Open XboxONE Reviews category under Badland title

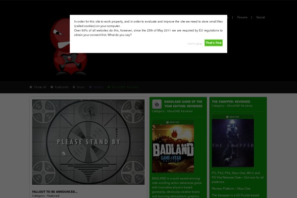(180, 111)
